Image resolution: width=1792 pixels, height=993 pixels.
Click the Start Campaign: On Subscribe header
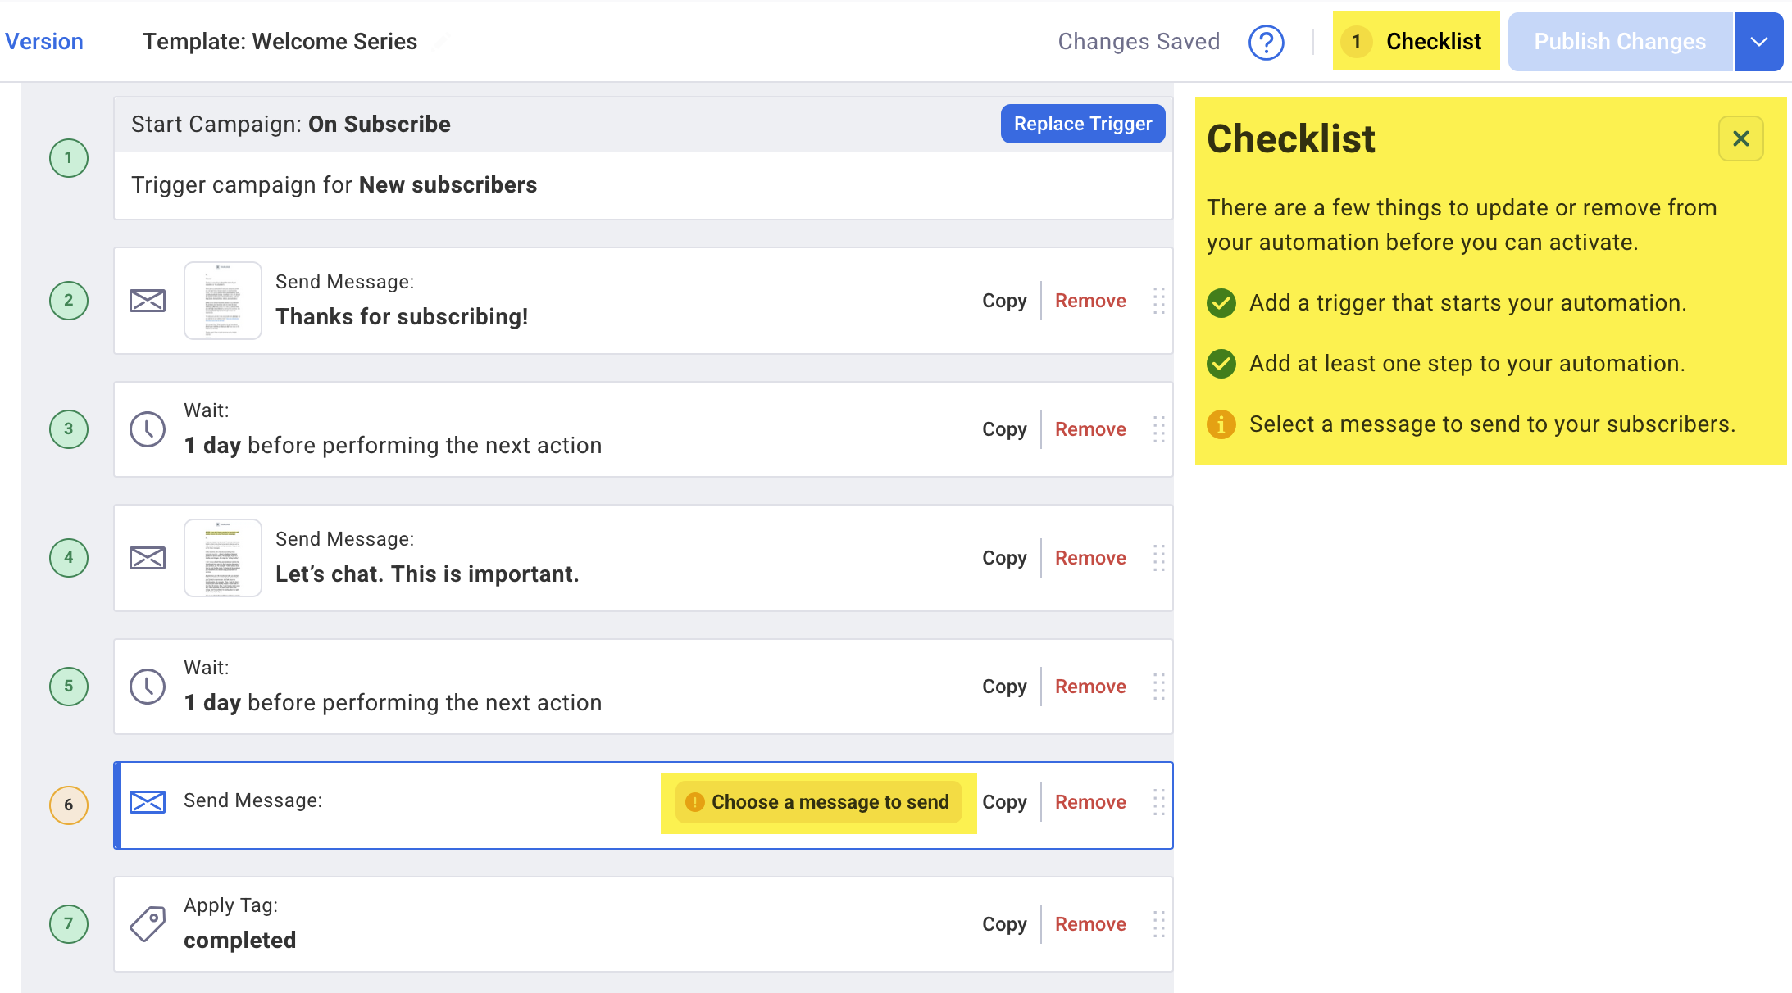coord(291,124)
